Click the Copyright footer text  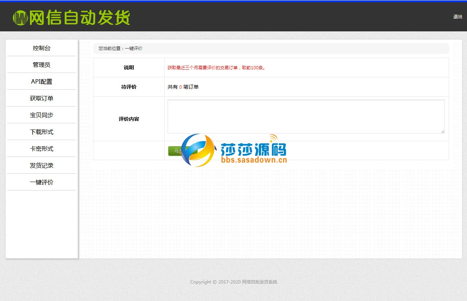(x=233, y=282)
